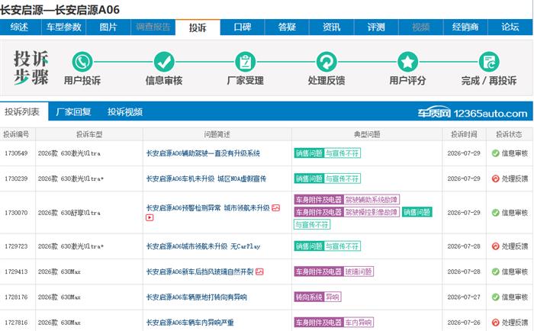Open the 论坛 tab
Image resolution: width=534 pixels, height=331 pixels.
[510, 27]
